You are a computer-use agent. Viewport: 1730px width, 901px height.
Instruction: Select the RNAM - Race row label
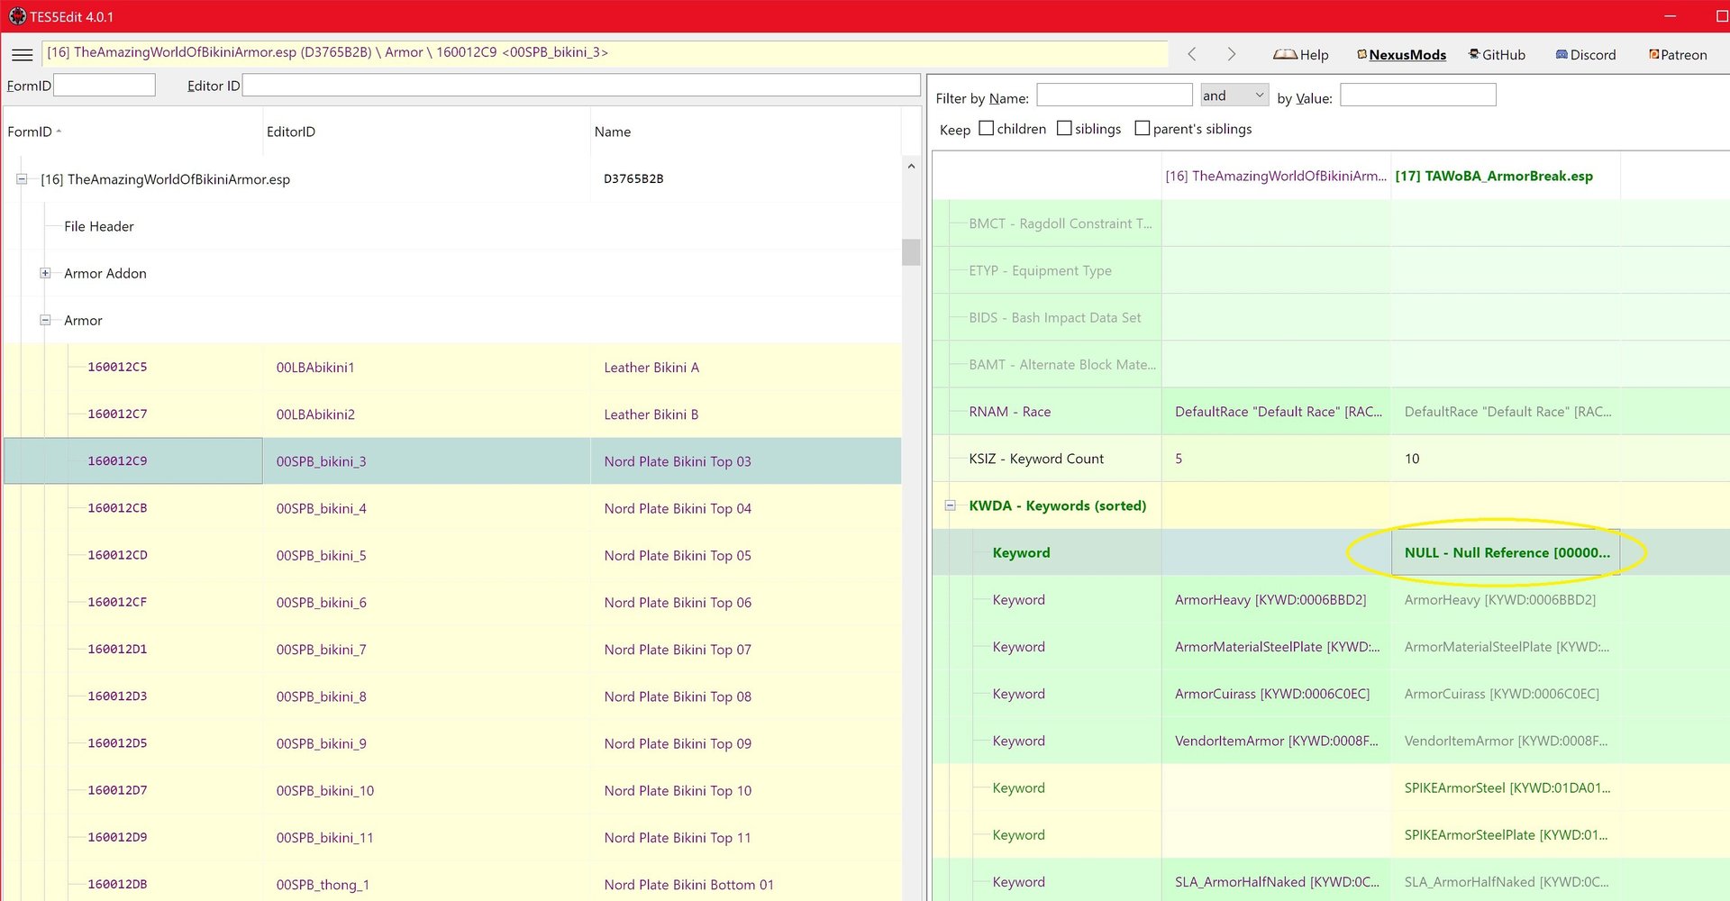tap(1009, 412)
